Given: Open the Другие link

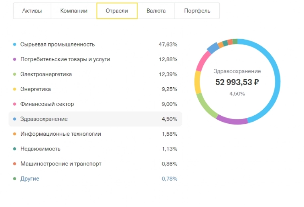Looking at the screenshot, I should coord(30,179).
